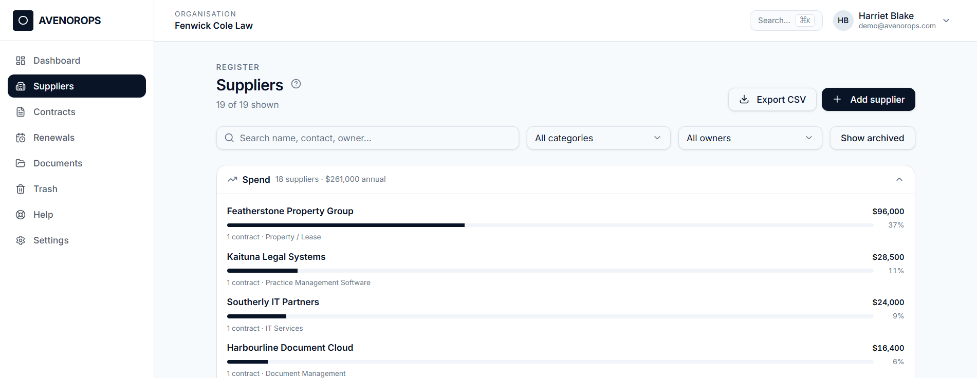Click the $16,400 spend amount
977x378 pixels.
coord(888,348)
